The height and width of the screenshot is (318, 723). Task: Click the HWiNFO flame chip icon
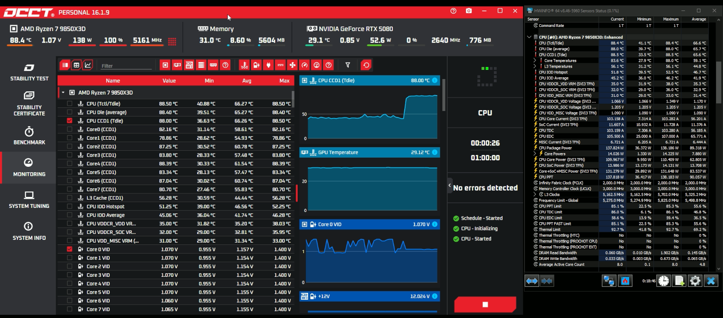625,281
